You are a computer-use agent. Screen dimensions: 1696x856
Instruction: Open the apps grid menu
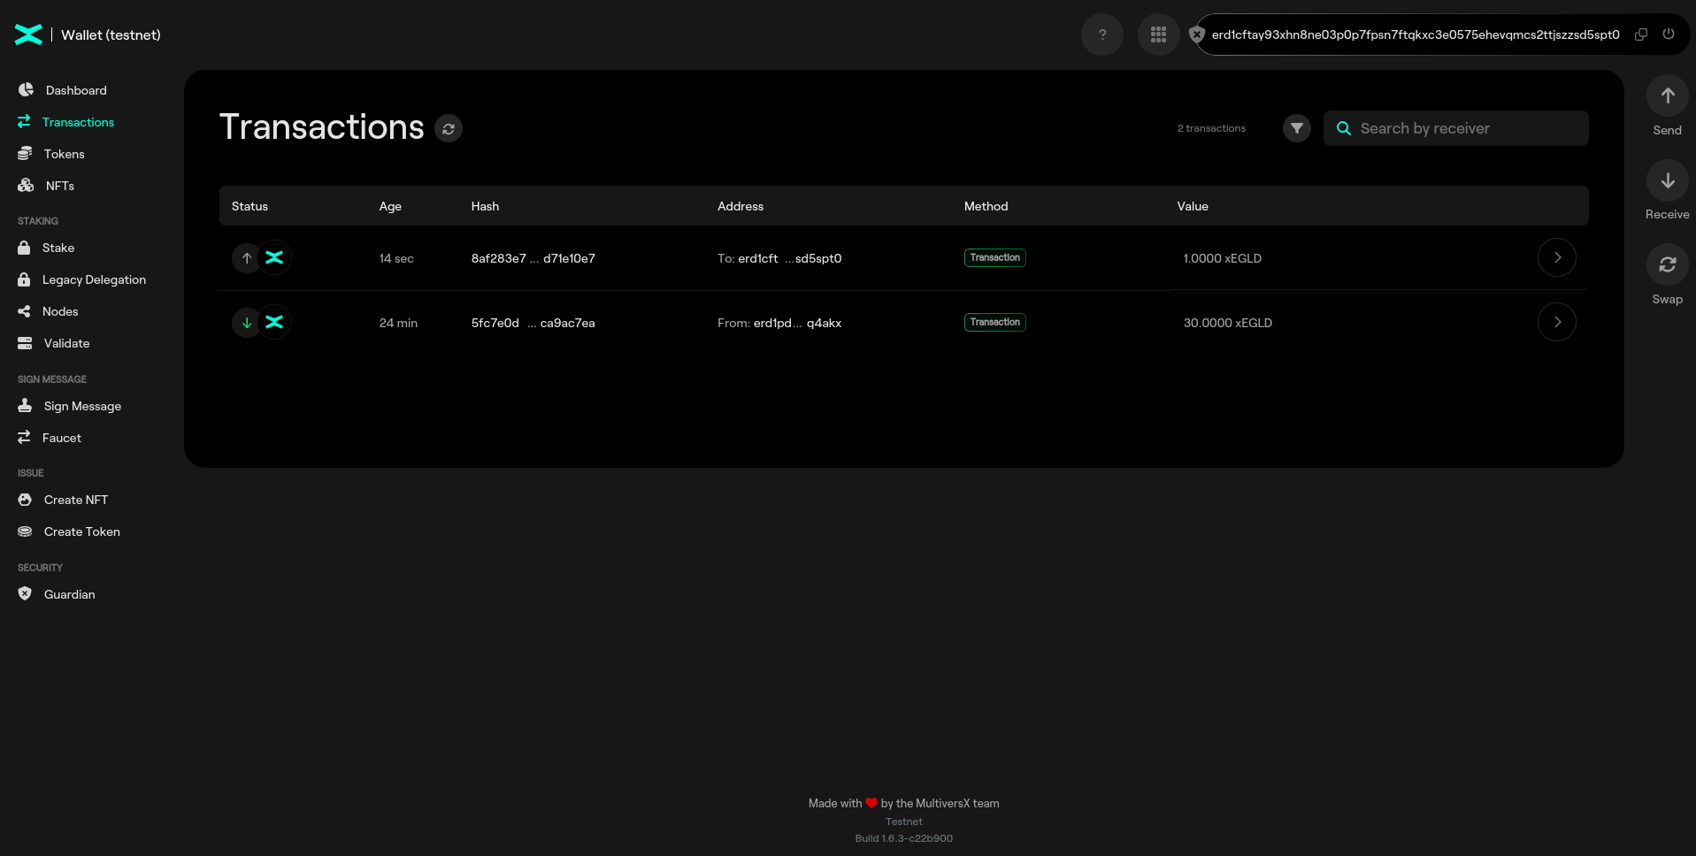click(x=1158, y=34)
